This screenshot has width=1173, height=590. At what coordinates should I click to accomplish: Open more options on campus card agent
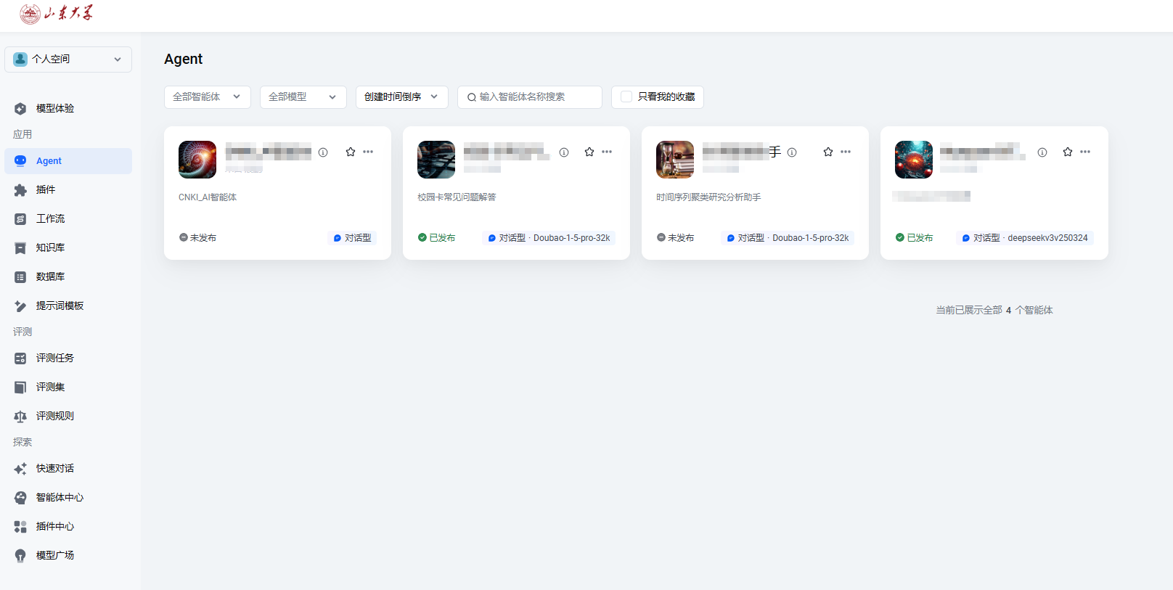pos(607,152)
